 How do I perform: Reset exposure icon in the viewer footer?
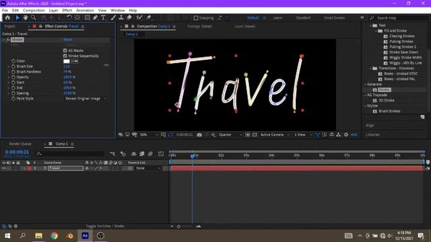coord(346,134)
